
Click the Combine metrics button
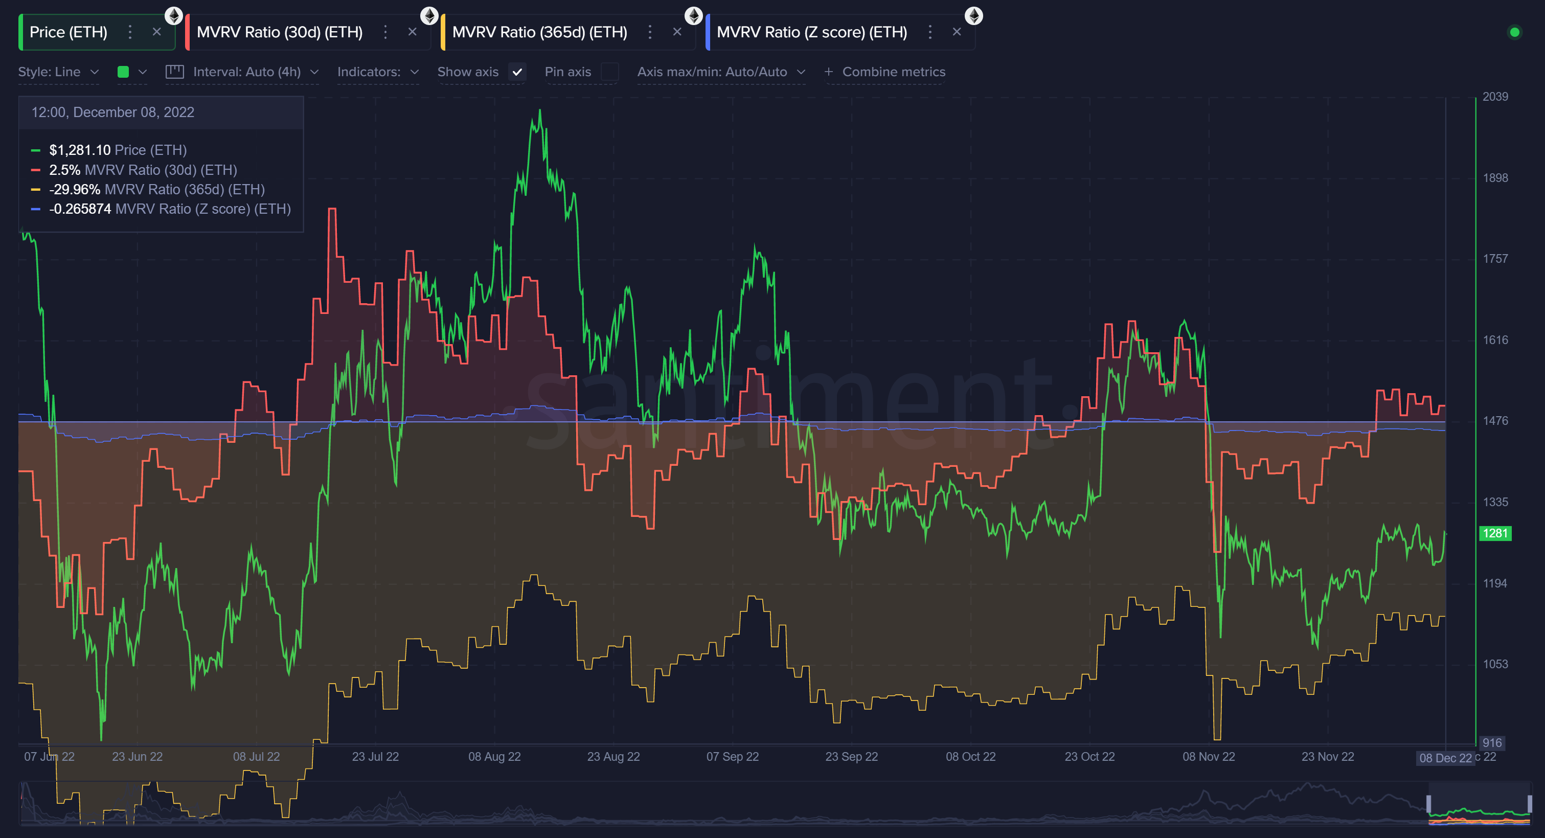pos(893,72)
